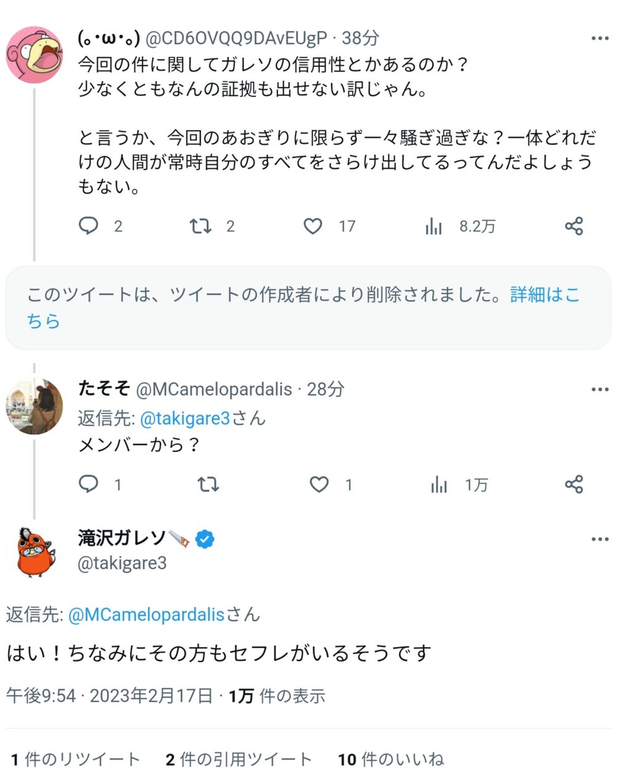The image size is (630, 777).
Task: Open more options on first tweet
Action: [599, 38]
